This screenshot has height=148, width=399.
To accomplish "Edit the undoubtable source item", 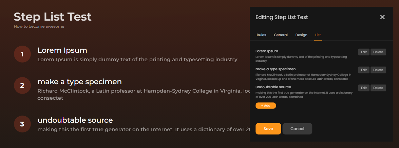I will point(364,88).
